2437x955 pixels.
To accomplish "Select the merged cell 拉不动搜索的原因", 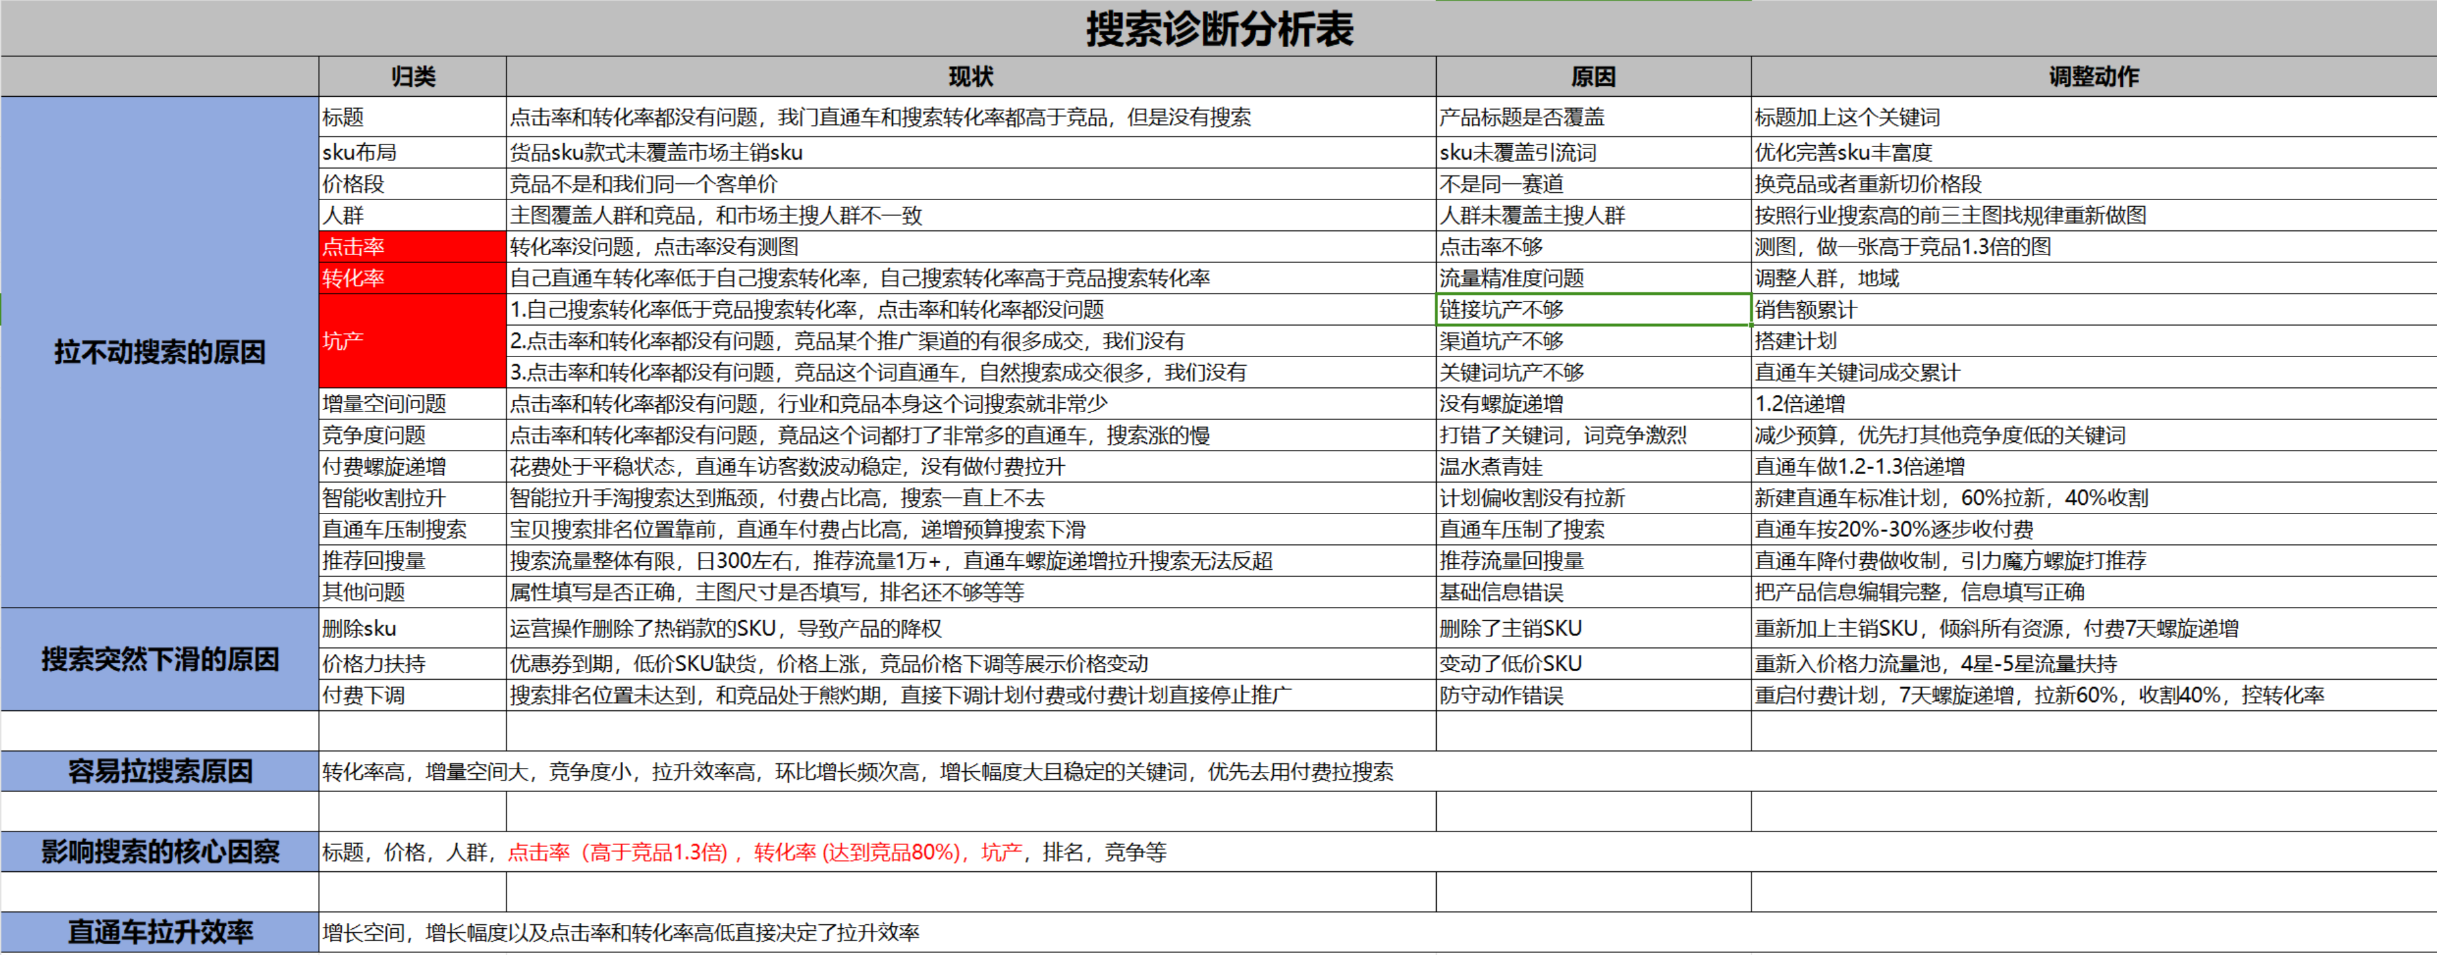I will tap(159, 352).
